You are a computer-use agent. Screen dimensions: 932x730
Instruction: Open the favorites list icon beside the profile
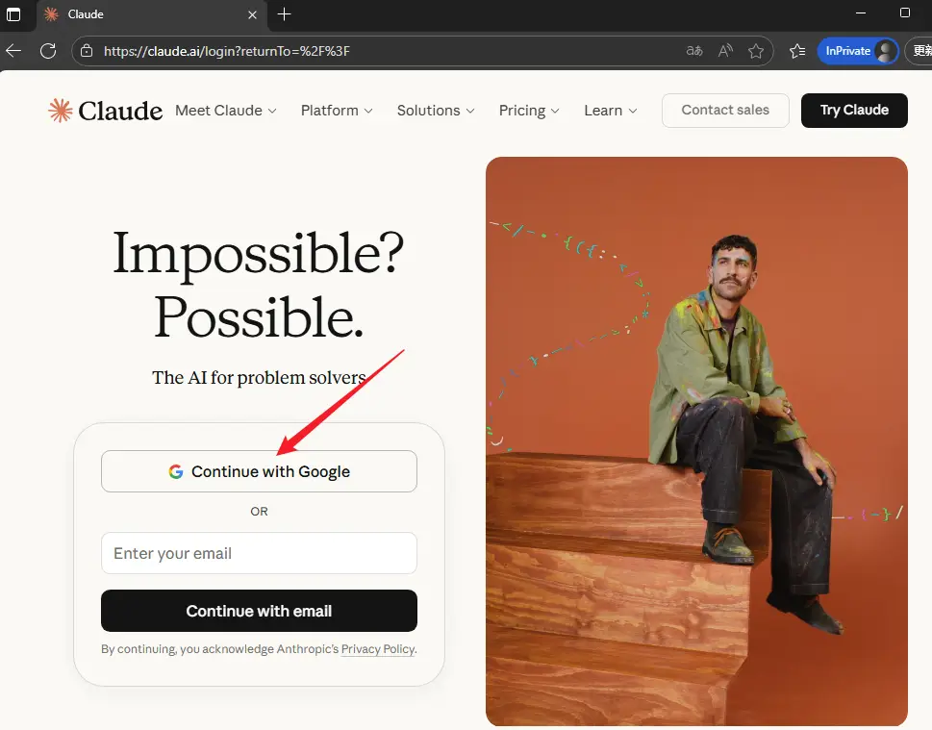pos(796,50)
